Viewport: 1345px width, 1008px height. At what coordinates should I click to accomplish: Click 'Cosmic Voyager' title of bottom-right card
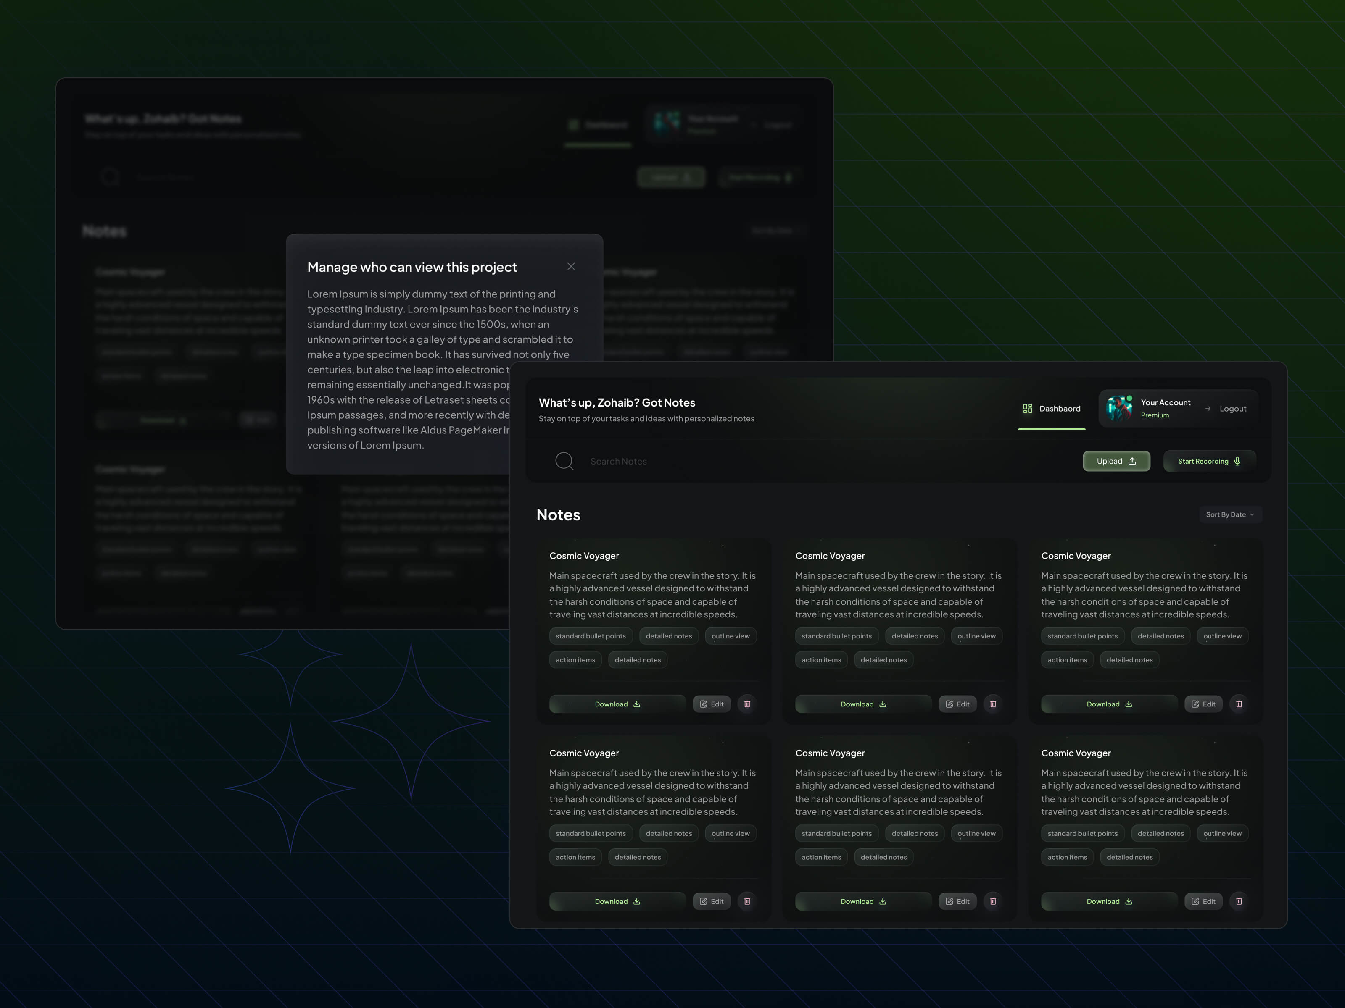[1076, 753]
